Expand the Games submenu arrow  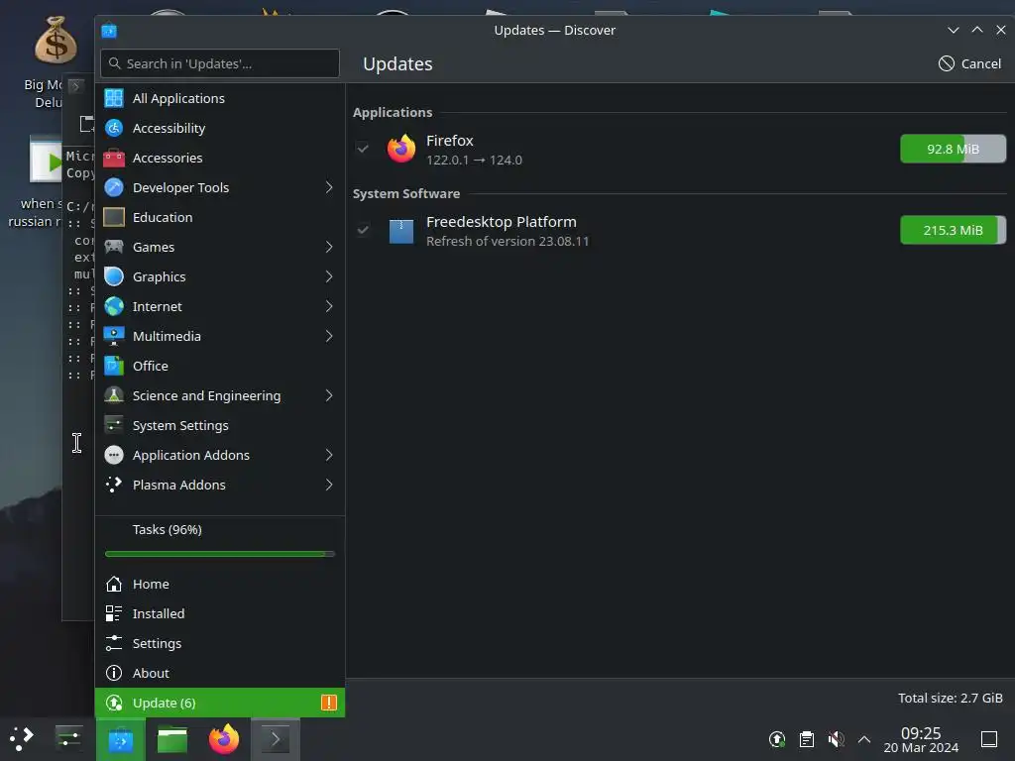pyautogui.click(x=329, y=247)
